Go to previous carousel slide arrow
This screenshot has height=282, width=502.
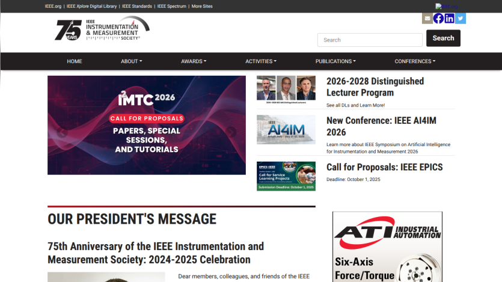62,132
